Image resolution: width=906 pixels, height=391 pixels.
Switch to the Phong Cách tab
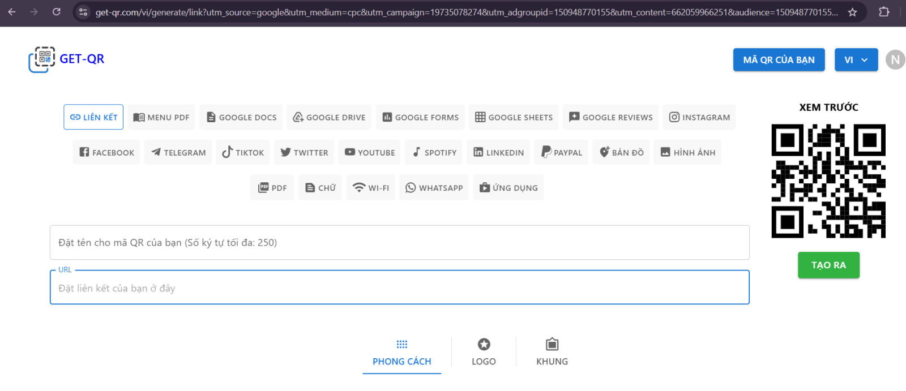pos(402,352)
